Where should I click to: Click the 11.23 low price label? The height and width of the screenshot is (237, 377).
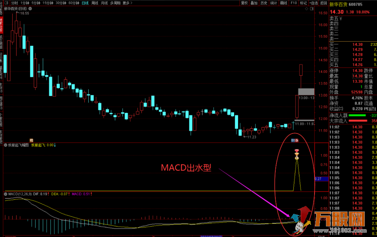pos(252,137)
